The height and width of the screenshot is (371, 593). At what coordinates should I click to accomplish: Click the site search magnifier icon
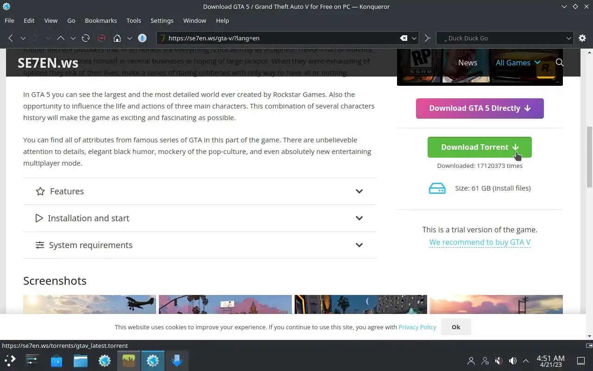click(560, 63)
